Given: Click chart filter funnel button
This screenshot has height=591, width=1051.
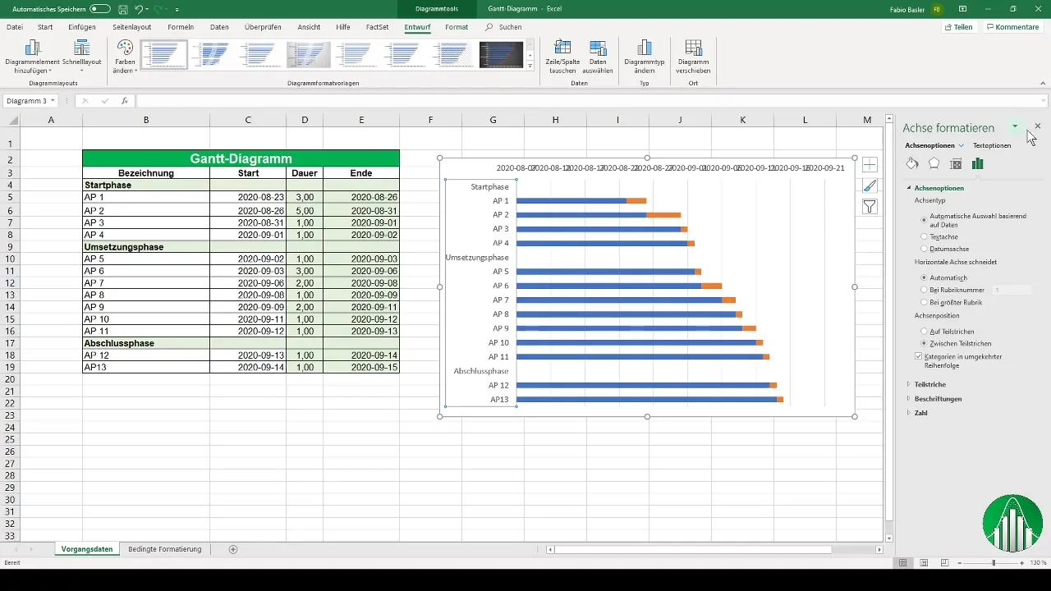Looking at the screenshot, I should click(870, 207).
